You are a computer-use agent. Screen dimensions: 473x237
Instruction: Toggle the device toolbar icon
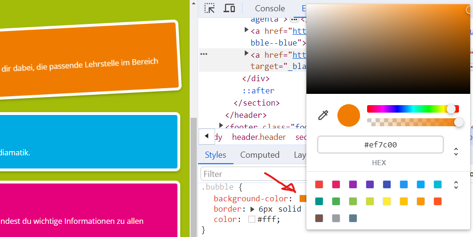(229, 8)
